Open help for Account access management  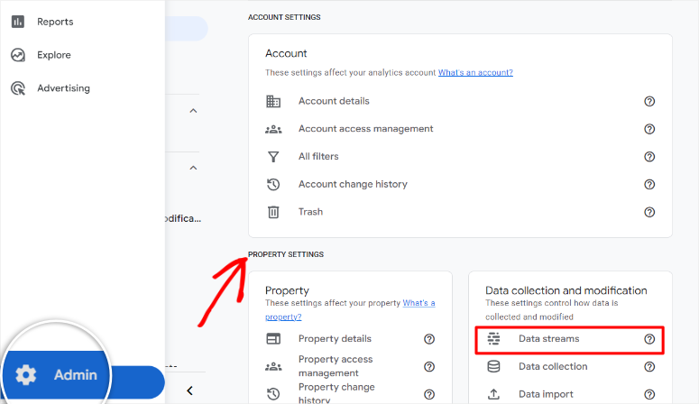coord(649,129)
